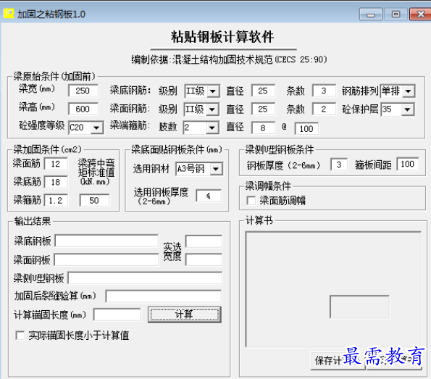Click 选用钢板厚度 field
Viewport: 431px width, 379px height.
pos(209,196)
